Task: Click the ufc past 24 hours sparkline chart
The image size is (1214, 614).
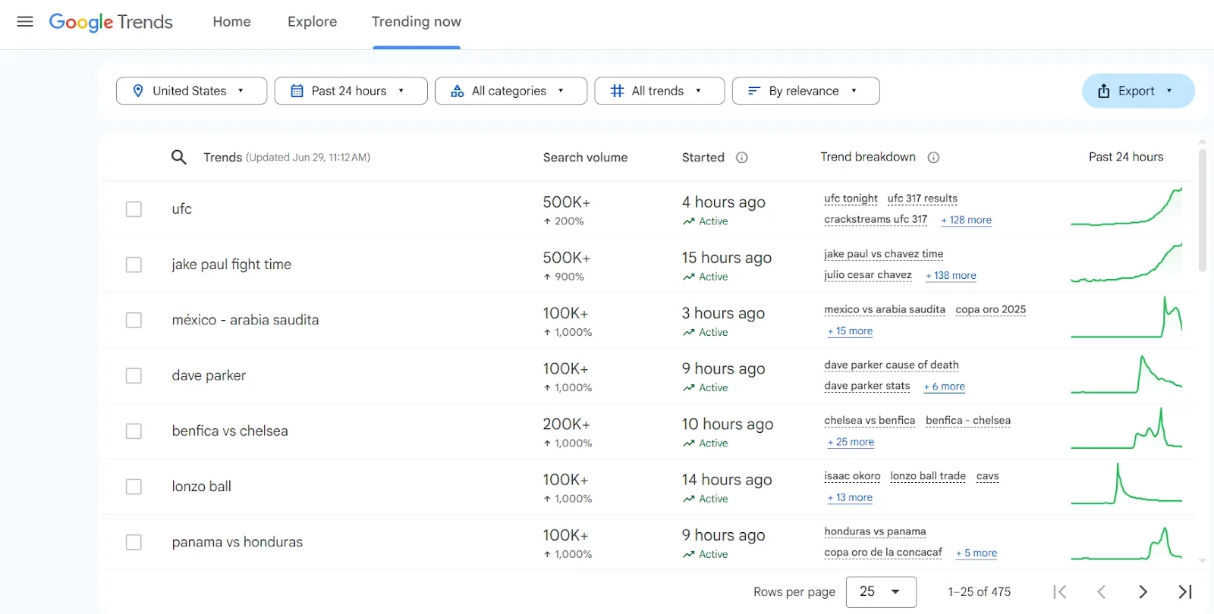Action: 1127,206
